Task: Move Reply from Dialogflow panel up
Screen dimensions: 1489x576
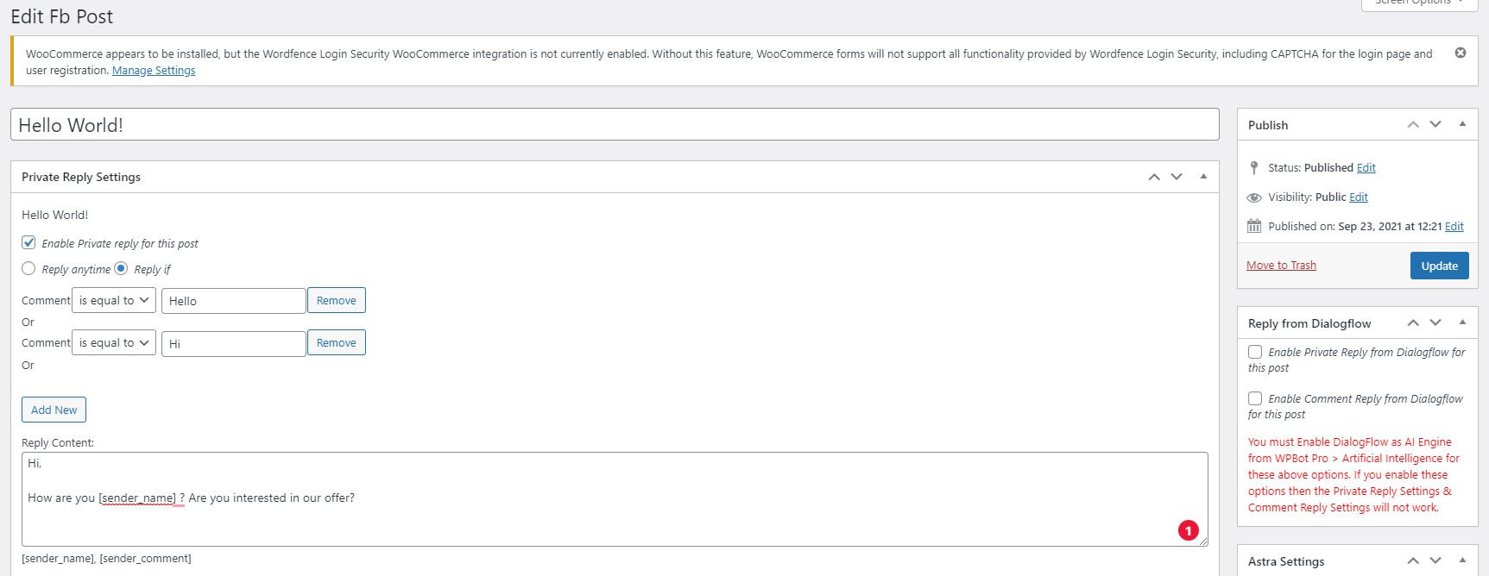Action: tap(1413, 323)
